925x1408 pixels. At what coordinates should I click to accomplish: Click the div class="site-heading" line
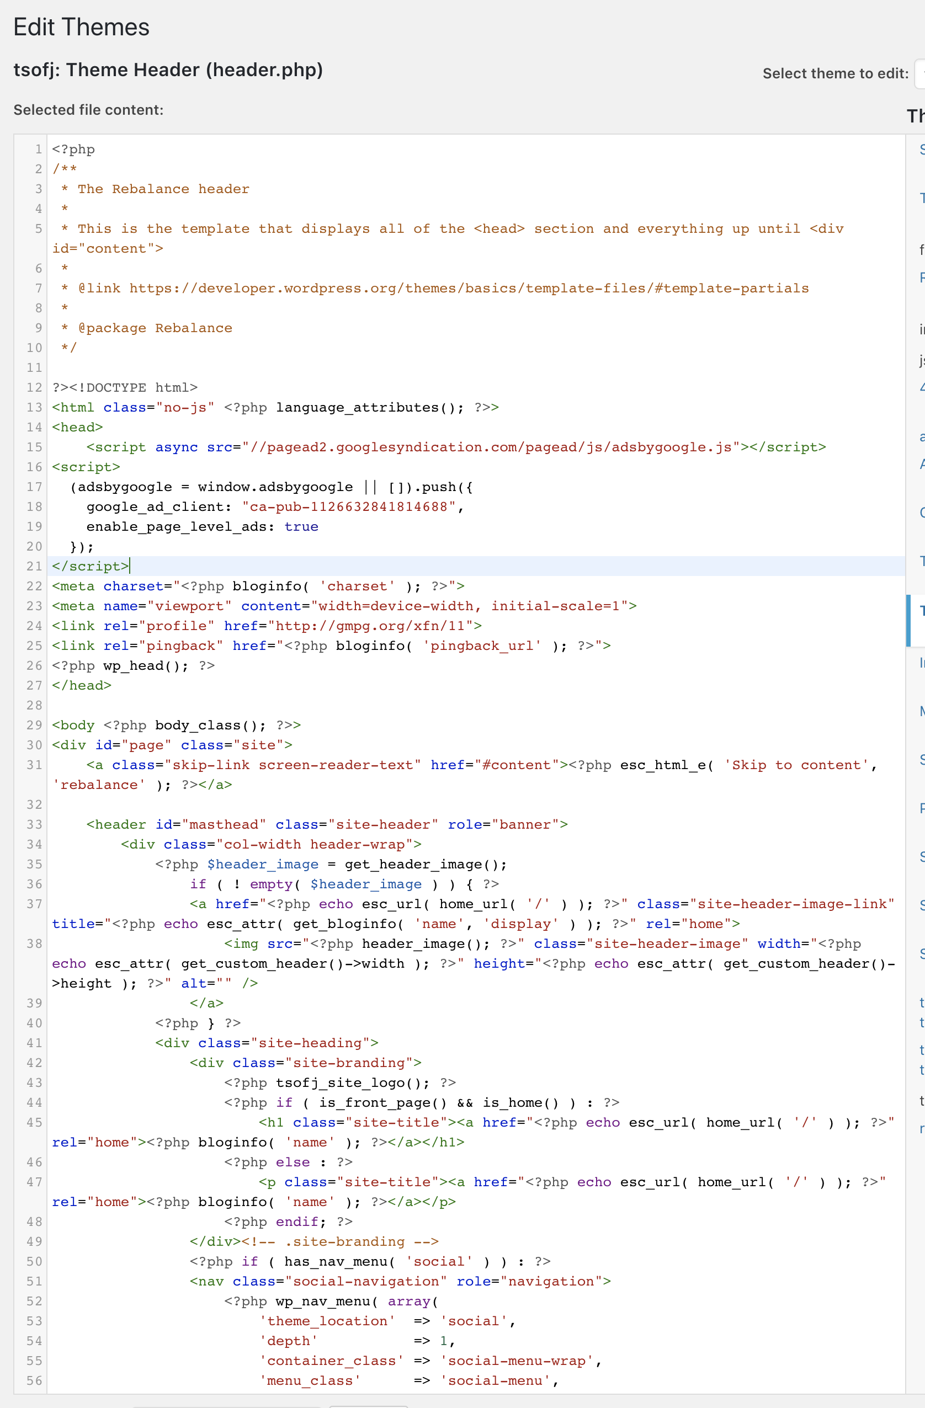click(x=267, y=1043)
